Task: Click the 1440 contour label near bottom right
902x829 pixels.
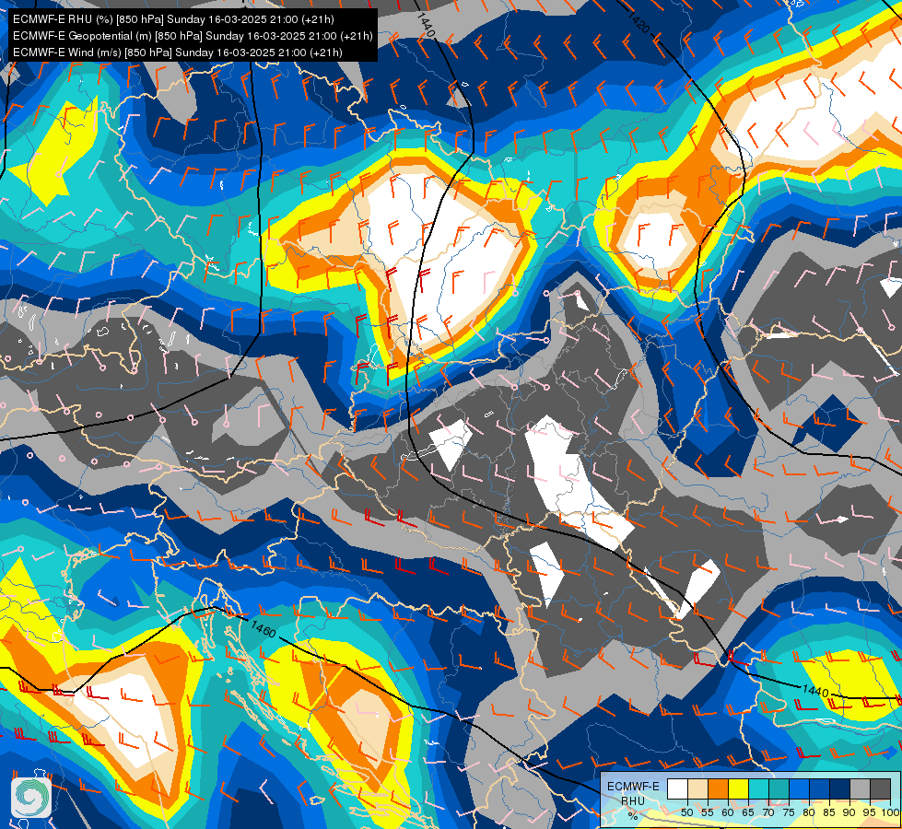Action: pos(815,690)
